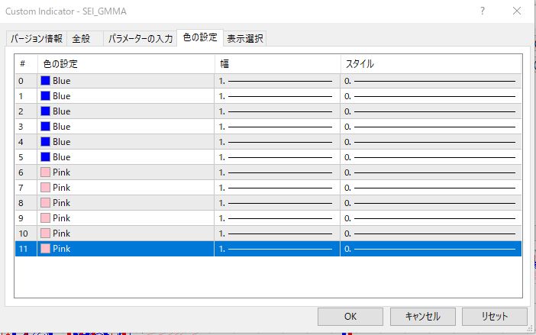Click row number 7 cell
The image size is (536, 335).
point(26,188)
